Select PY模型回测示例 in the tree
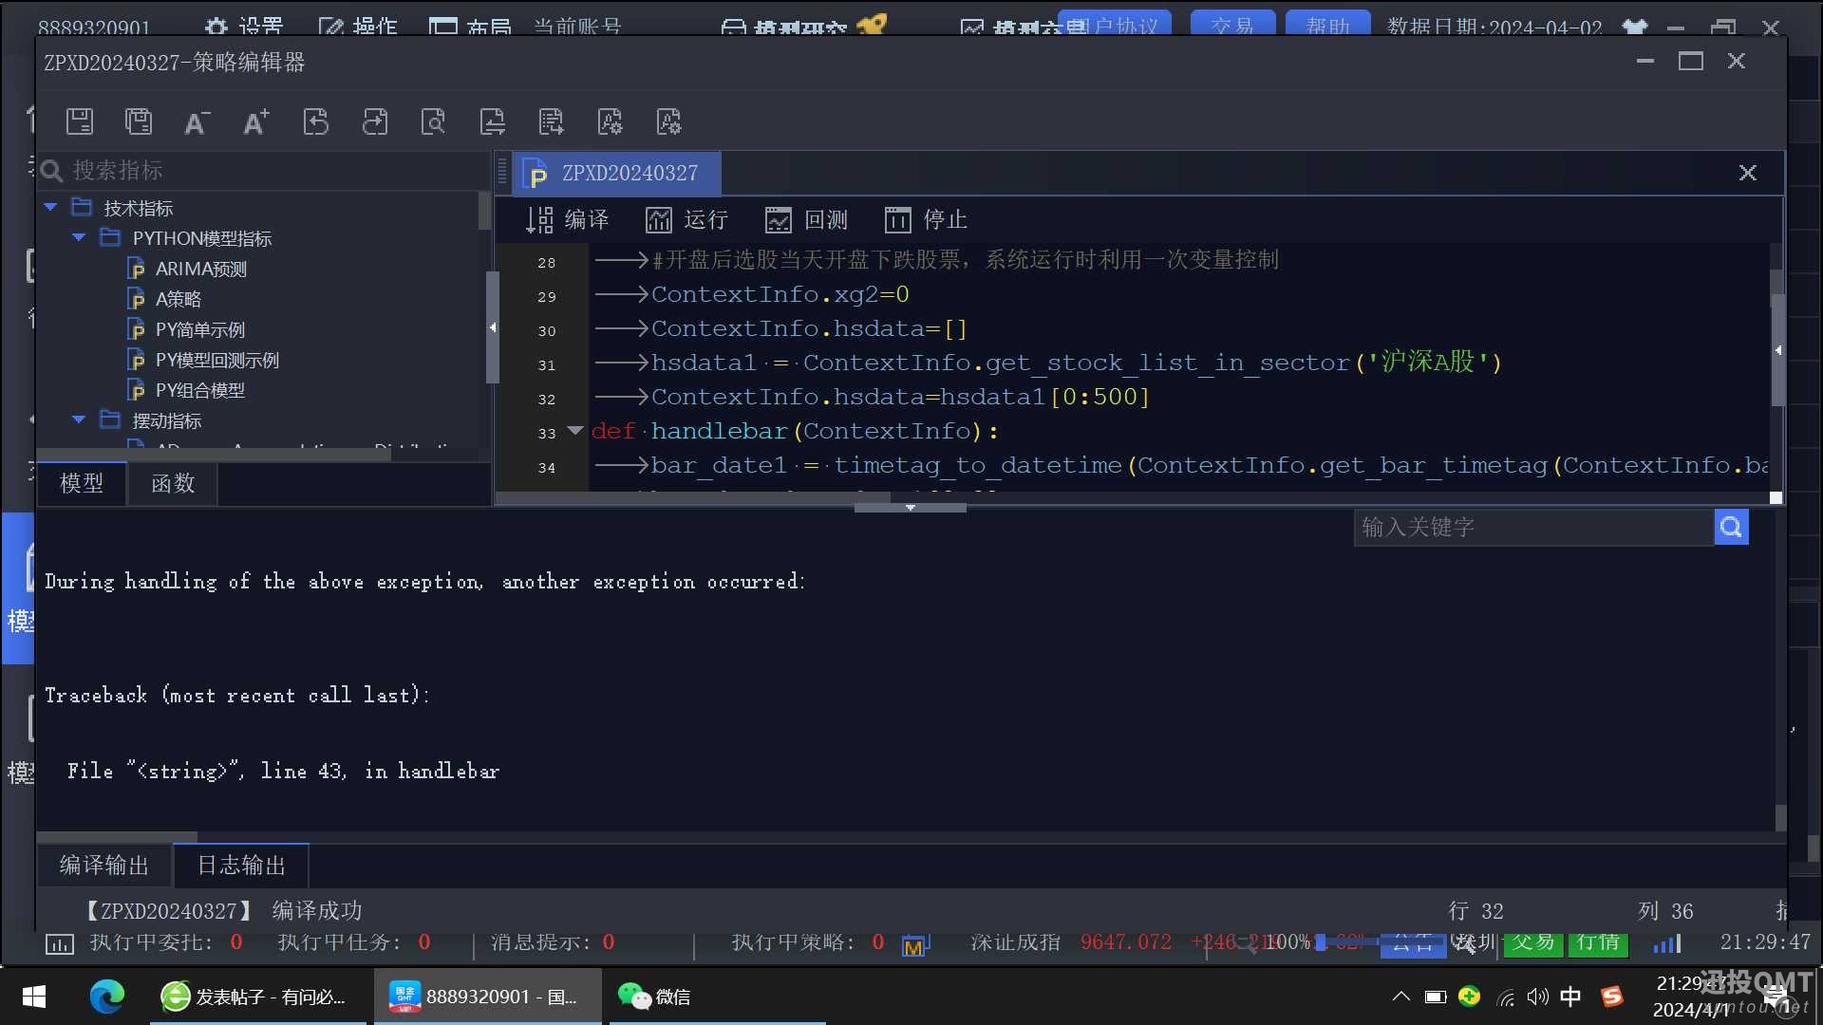This screenshot has width=1823, height=1025. click(216, 360)
